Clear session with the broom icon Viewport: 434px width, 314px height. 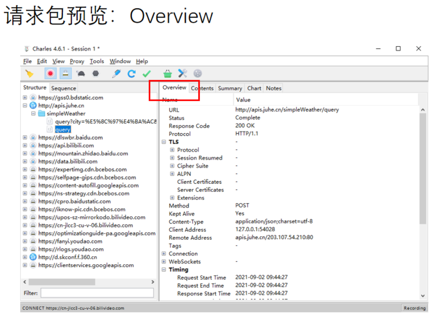29,74
